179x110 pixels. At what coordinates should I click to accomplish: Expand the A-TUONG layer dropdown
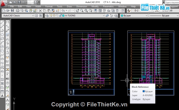click(x=104, y=16)
